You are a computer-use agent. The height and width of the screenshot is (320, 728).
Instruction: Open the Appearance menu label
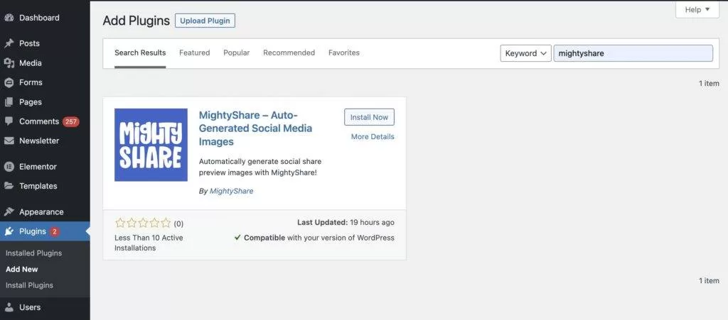click(41, 211)
